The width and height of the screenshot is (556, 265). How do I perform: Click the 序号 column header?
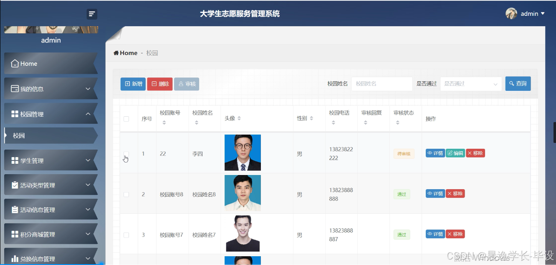tap(147, 119)
